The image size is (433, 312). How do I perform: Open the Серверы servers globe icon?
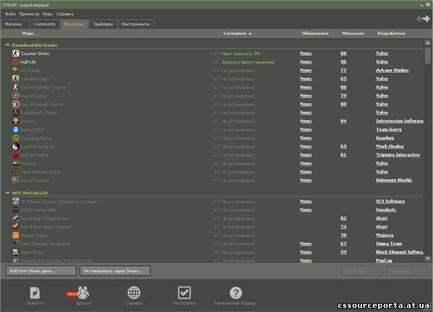coord(134,292)
